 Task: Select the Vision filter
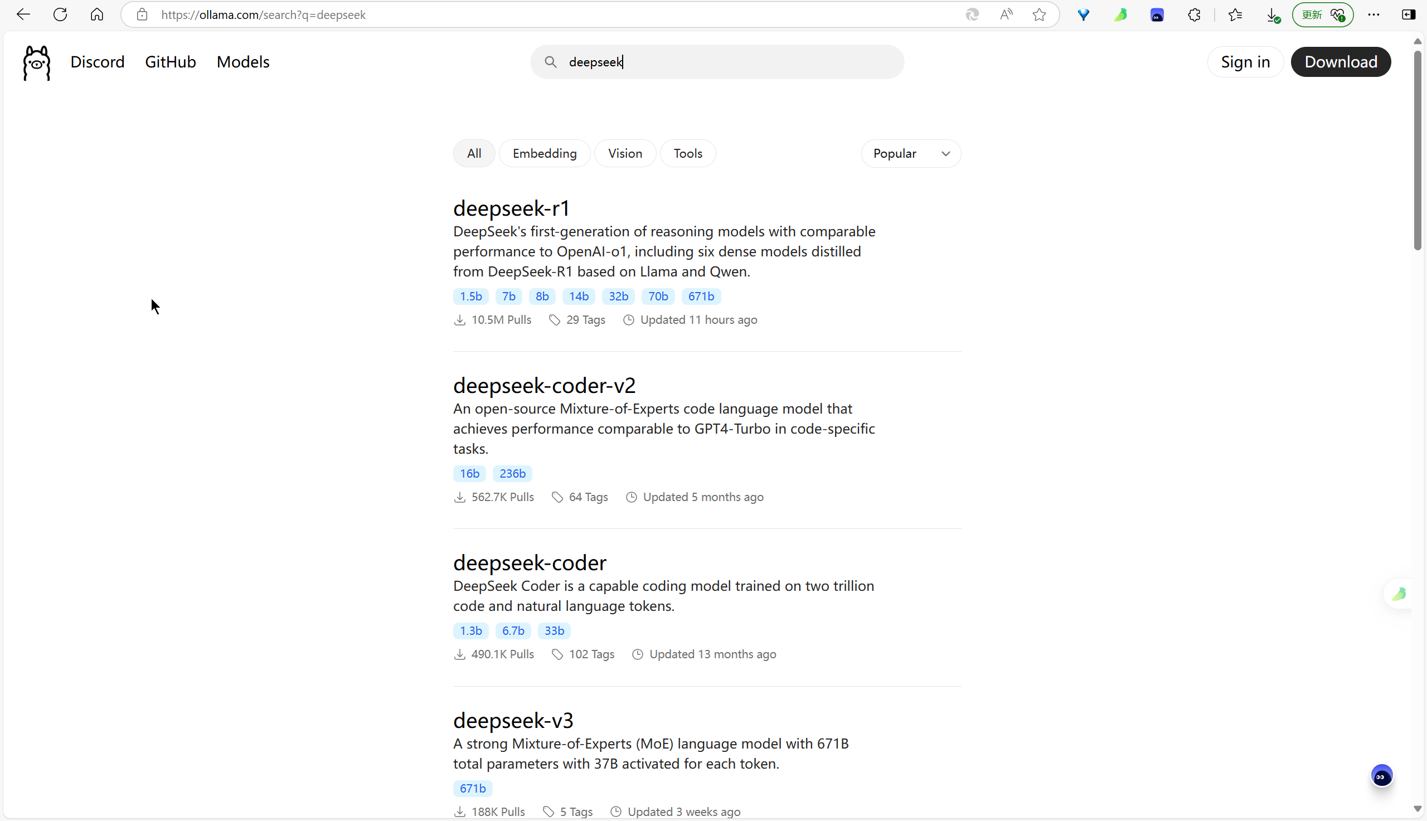pos(625,153)
